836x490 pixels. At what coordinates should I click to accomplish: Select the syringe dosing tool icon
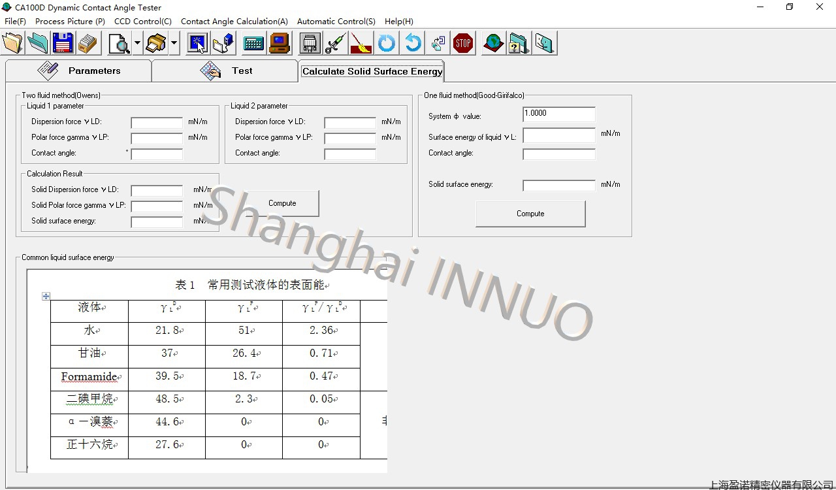click(335, 42)
